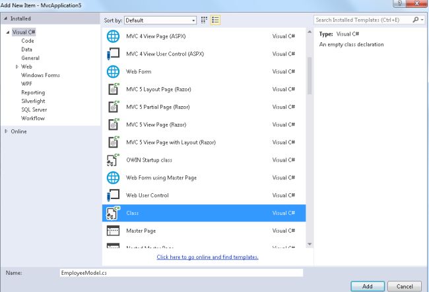Select the General category

(30, 58)
